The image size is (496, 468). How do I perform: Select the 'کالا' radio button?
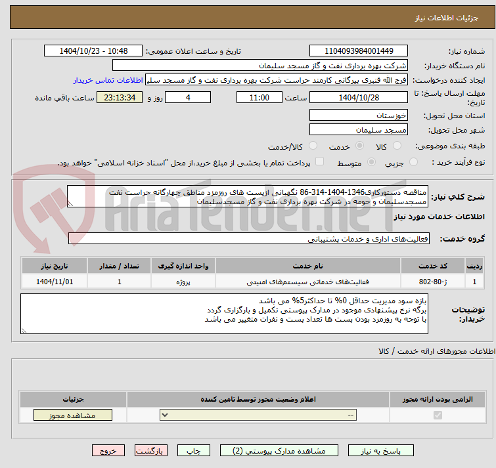click(397, 146)
